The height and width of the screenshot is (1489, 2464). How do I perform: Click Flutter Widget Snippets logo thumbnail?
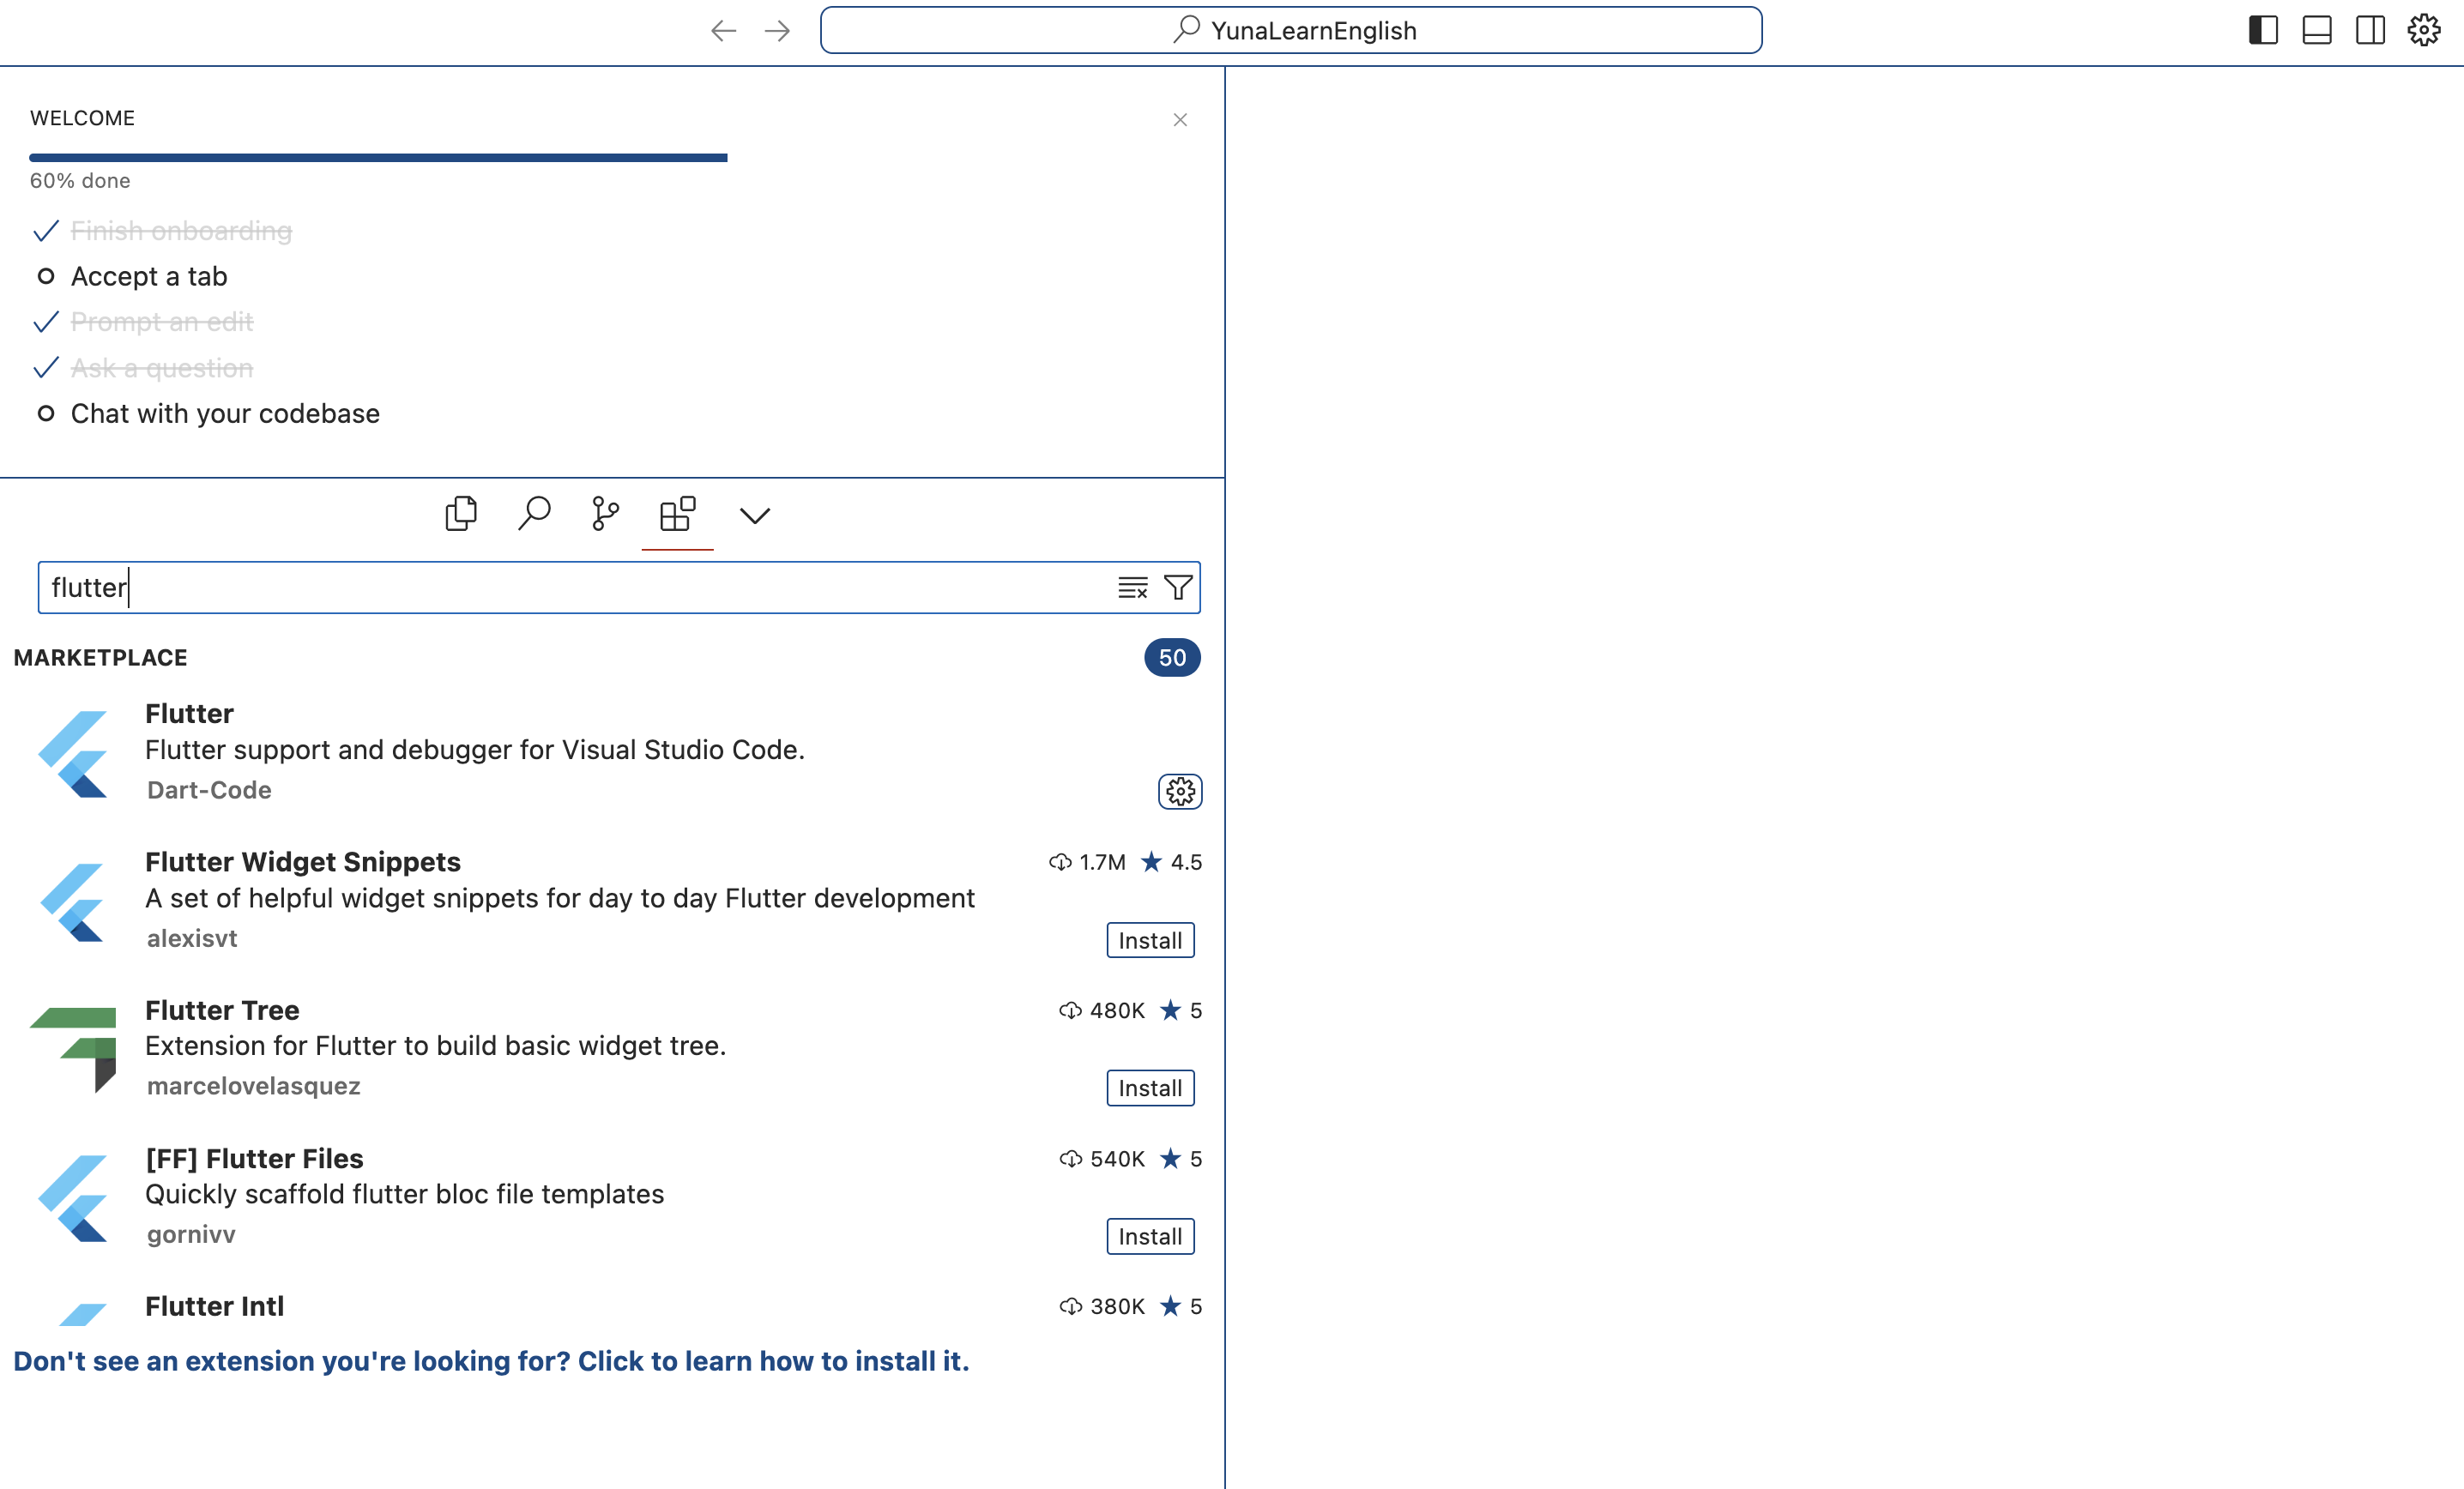[x=73, y=902]
